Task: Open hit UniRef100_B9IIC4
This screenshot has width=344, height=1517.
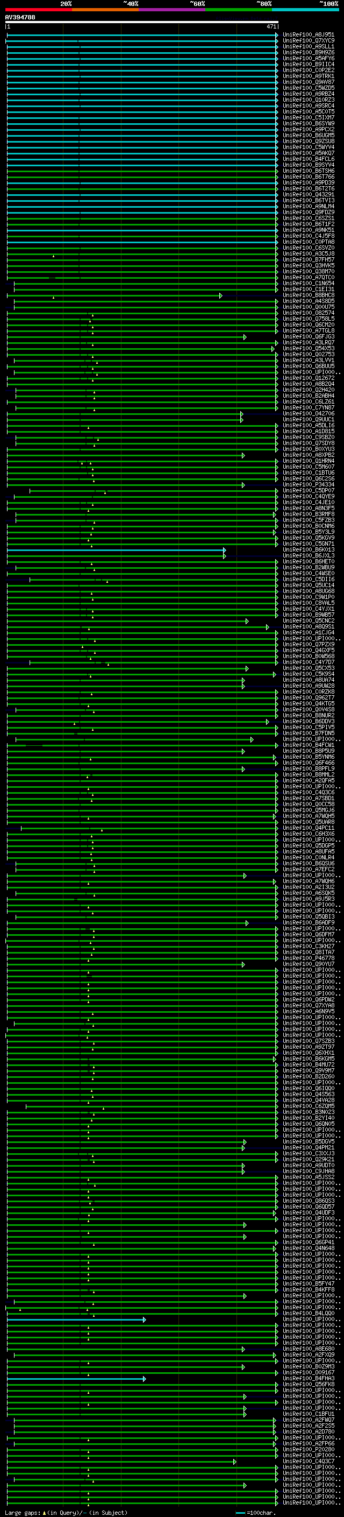Action: coord(309,64)
